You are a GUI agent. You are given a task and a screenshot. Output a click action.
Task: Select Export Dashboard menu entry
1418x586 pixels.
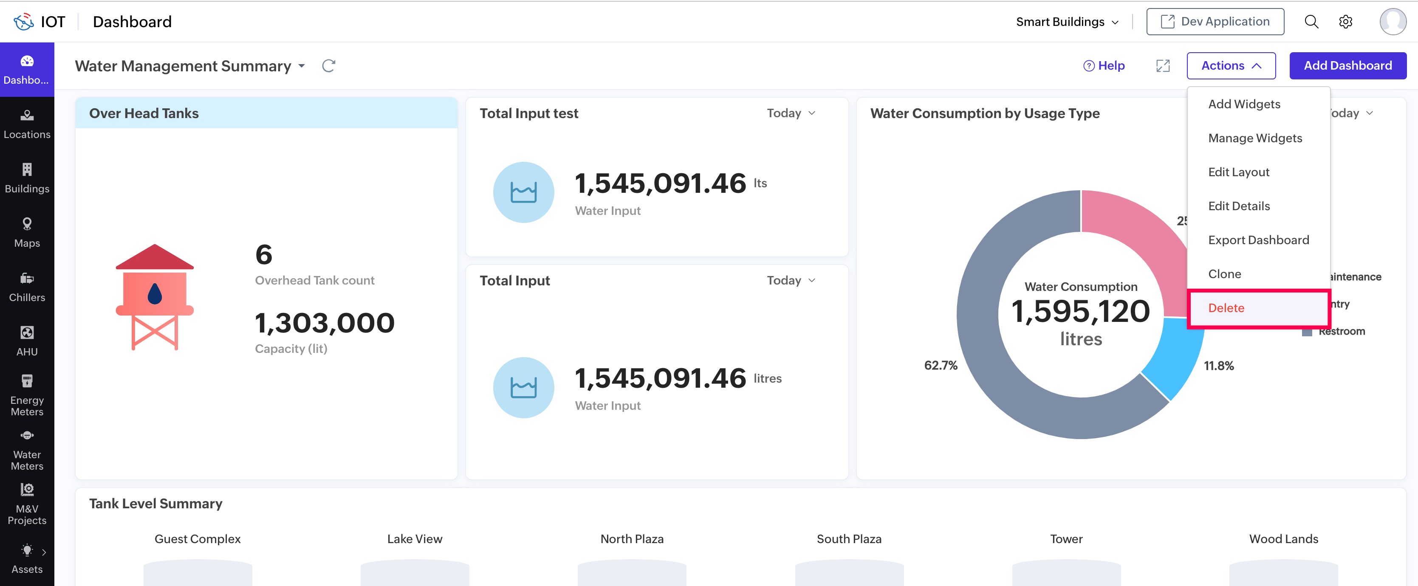click(1258, 240)
